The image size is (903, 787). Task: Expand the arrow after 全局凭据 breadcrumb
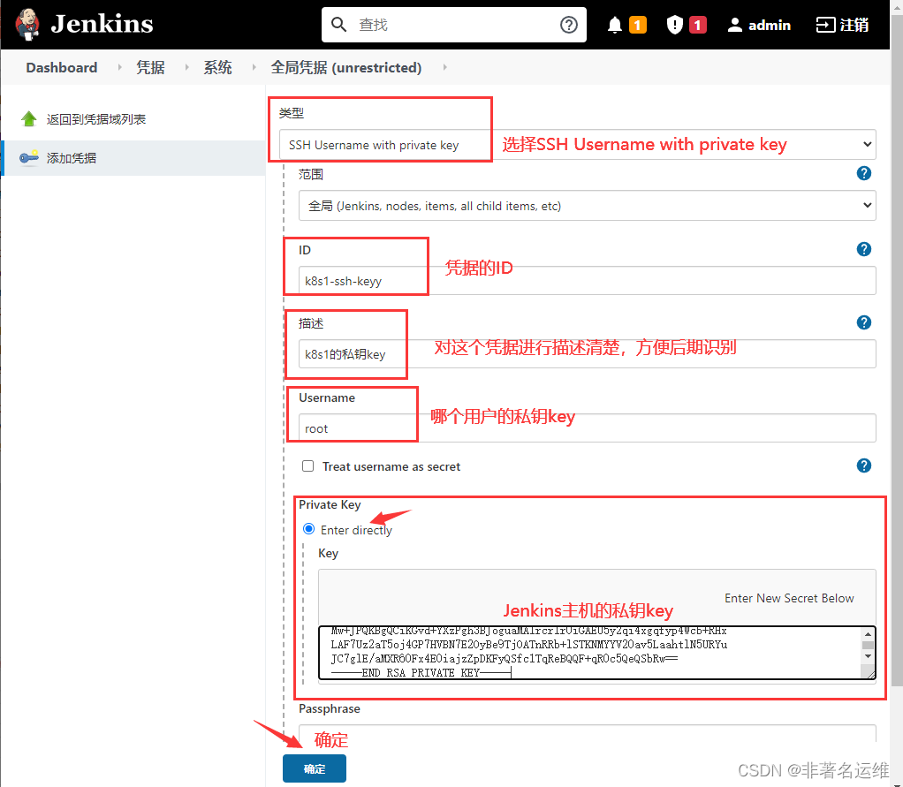(x=444, y=67)
